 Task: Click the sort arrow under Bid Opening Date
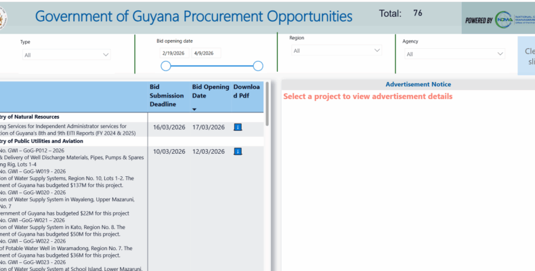[195, 109]
